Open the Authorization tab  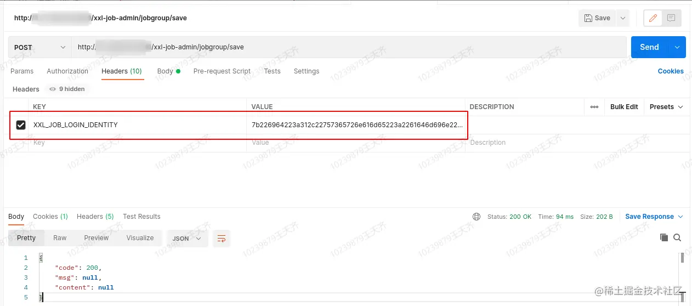pyautogui.click(x=67, y=71)
